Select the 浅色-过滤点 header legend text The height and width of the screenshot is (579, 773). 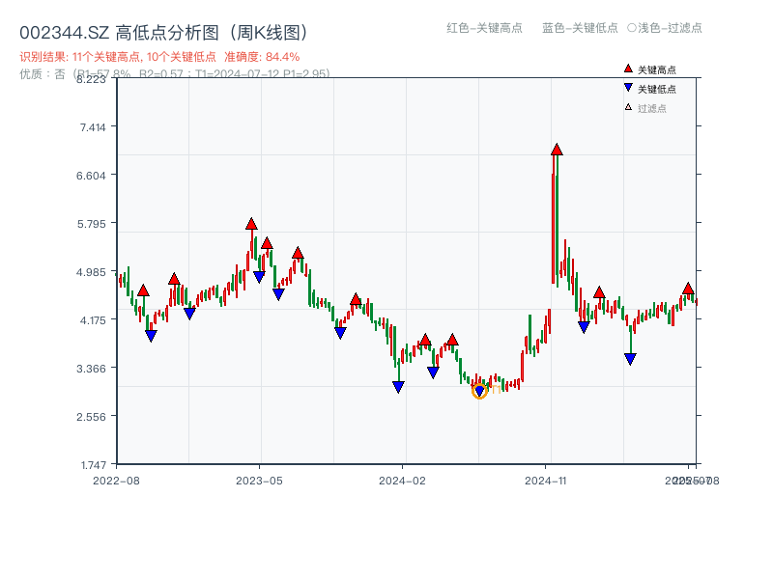pyautogui.click(x=670, y=28)
